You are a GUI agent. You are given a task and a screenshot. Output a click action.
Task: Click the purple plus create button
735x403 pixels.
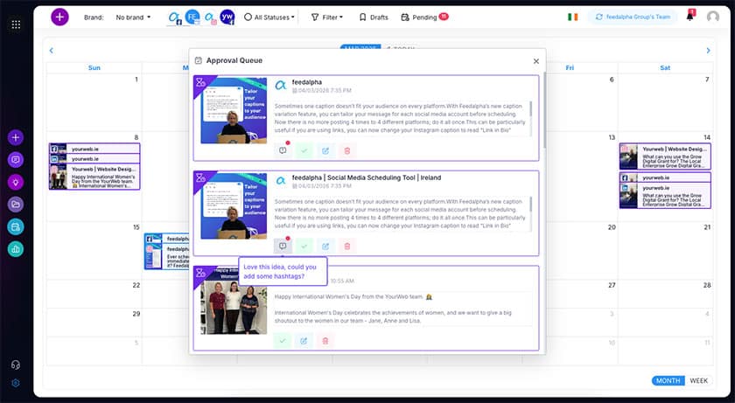click(x=59, y=17)
